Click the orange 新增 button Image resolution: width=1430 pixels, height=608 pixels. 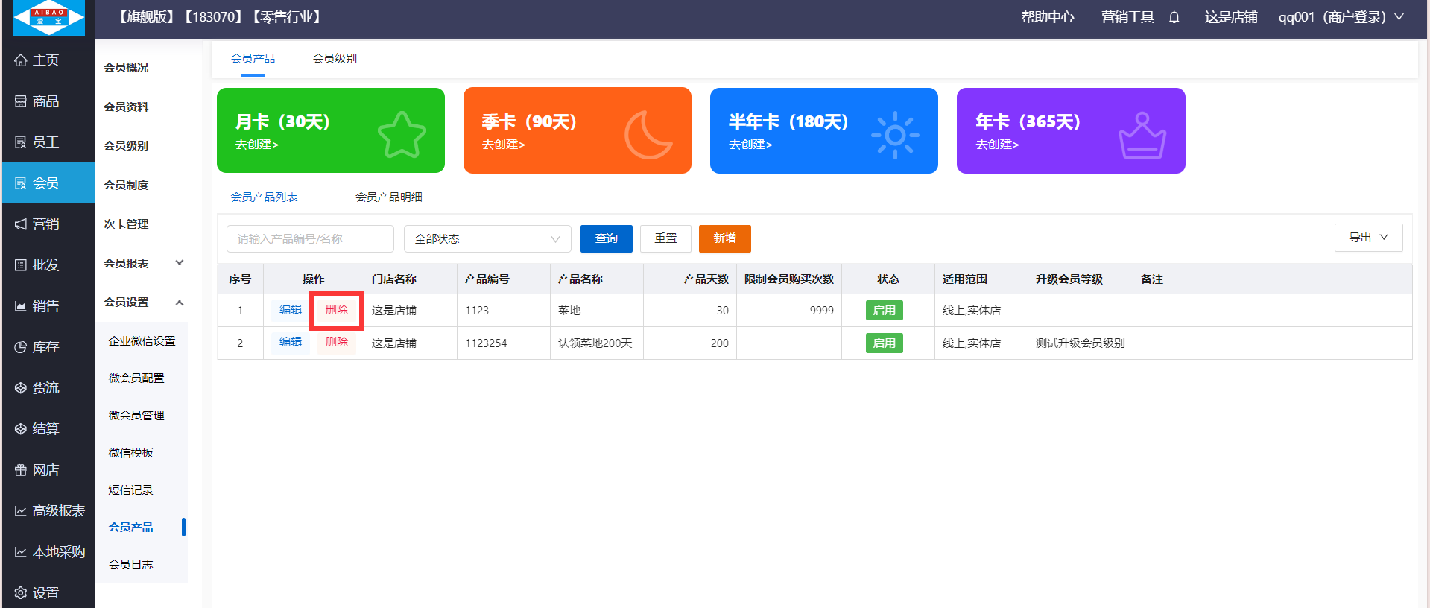(724, 238)
